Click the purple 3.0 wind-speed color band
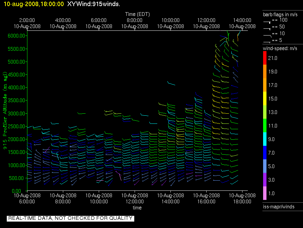Image resolution: width=303 pixels, height=228 pixels. tap(265, 180)
